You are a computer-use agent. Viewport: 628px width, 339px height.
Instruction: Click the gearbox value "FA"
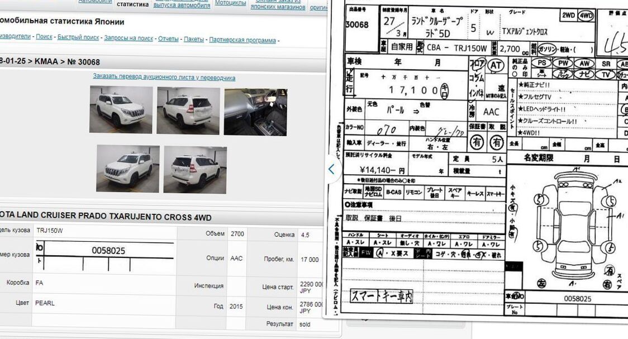[x=39, y=283]
